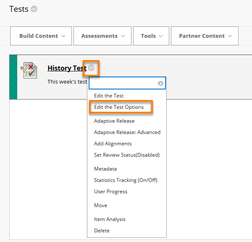Open the History Test options chevron
Screen dimensions: 252x242
pos(91,68)
